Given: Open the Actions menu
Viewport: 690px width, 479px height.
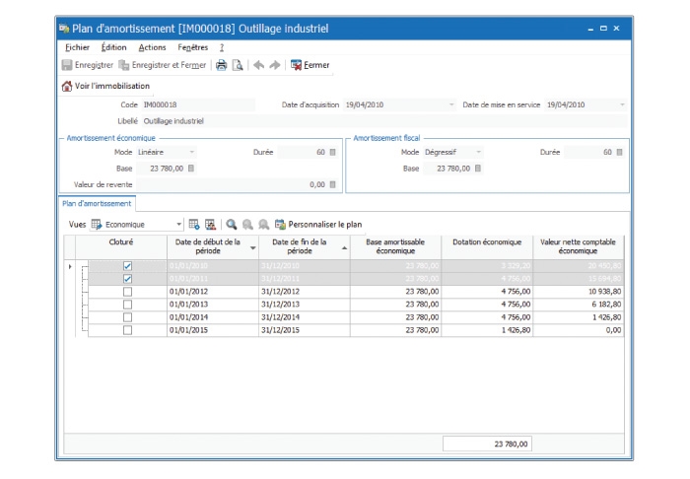Looking at the screenshot, I should (x=152, y=47).
